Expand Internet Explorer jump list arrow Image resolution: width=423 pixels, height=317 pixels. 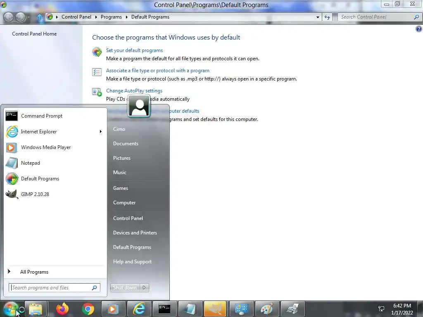101,132
